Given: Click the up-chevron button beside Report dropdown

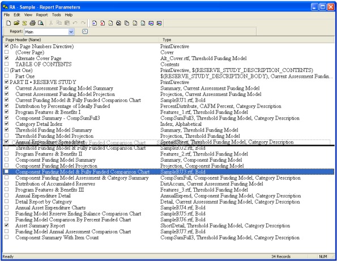Looking at the screenshot, I should click(85, 31).
